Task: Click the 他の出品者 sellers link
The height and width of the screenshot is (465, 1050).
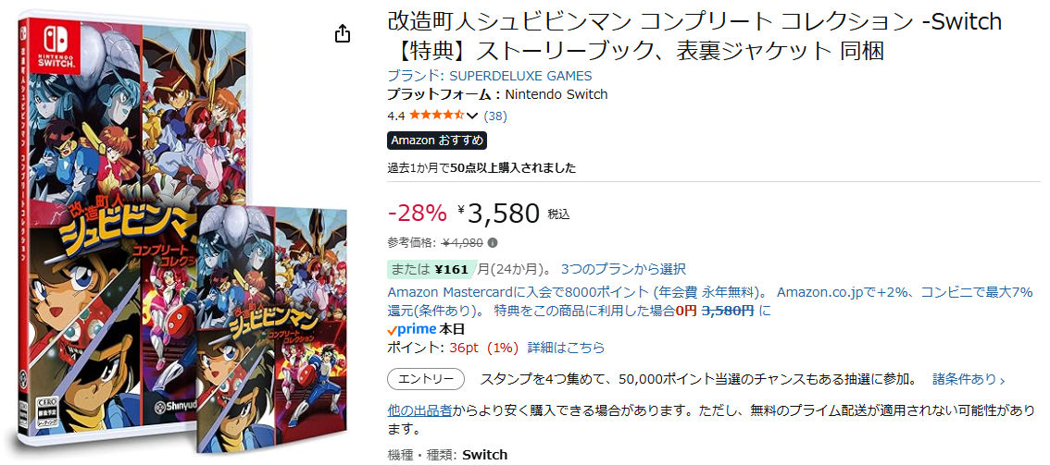Action: (419, 410)
